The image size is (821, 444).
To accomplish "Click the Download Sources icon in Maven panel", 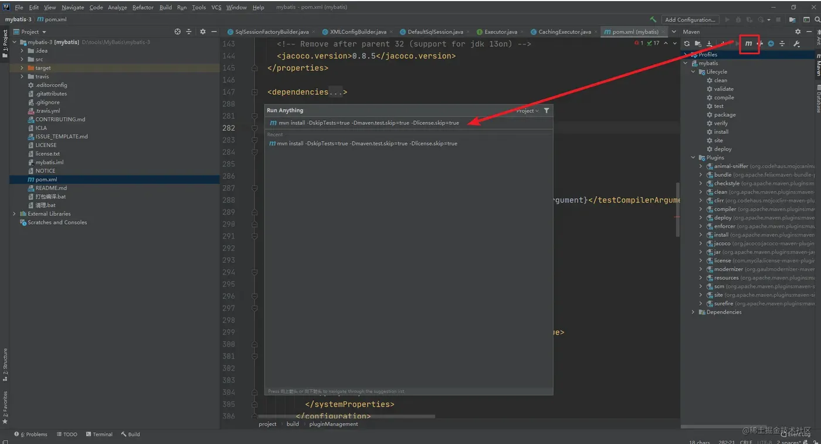I will point(709,43).
